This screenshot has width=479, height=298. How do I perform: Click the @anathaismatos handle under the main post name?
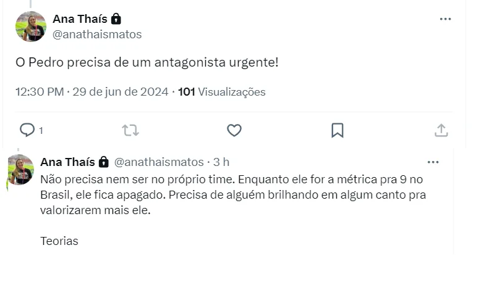point(97,35)
